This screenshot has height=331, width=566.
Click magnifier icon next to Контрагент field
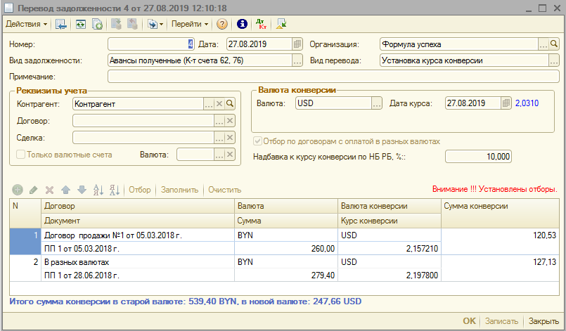229,103
